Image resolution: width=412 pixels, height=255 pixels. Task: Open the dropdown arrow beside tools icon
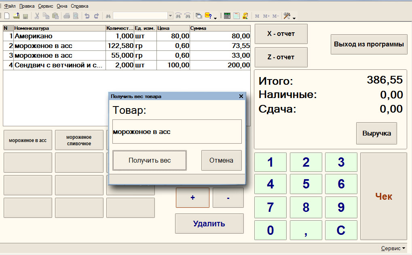point(294,18)
